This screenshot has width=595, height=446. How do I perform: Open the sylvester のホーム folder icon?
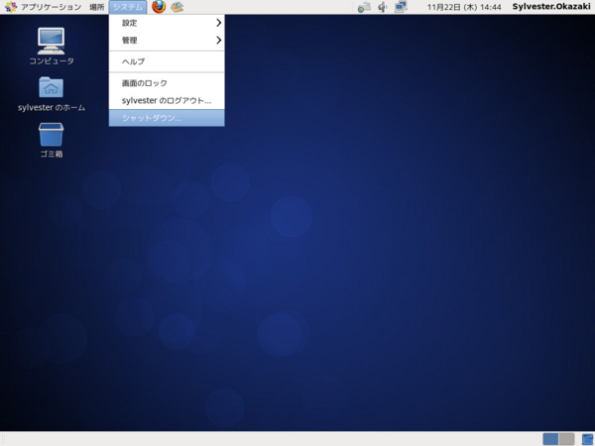[x=52, y=94]
